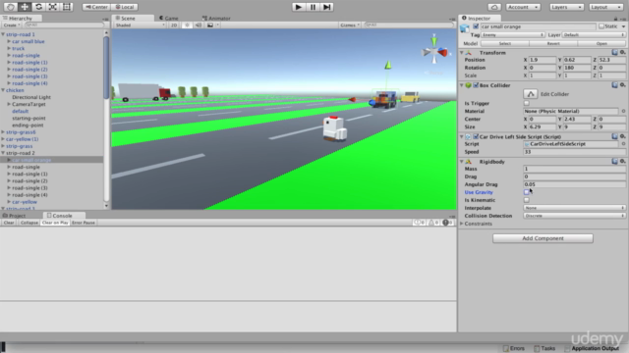This screenshot has height=353, width=629.
Task: Open the Interpolate dropdown
Action: pos(574,208)
